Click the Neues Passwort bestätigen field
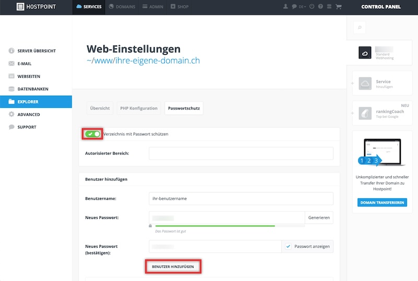 point(215,247)
